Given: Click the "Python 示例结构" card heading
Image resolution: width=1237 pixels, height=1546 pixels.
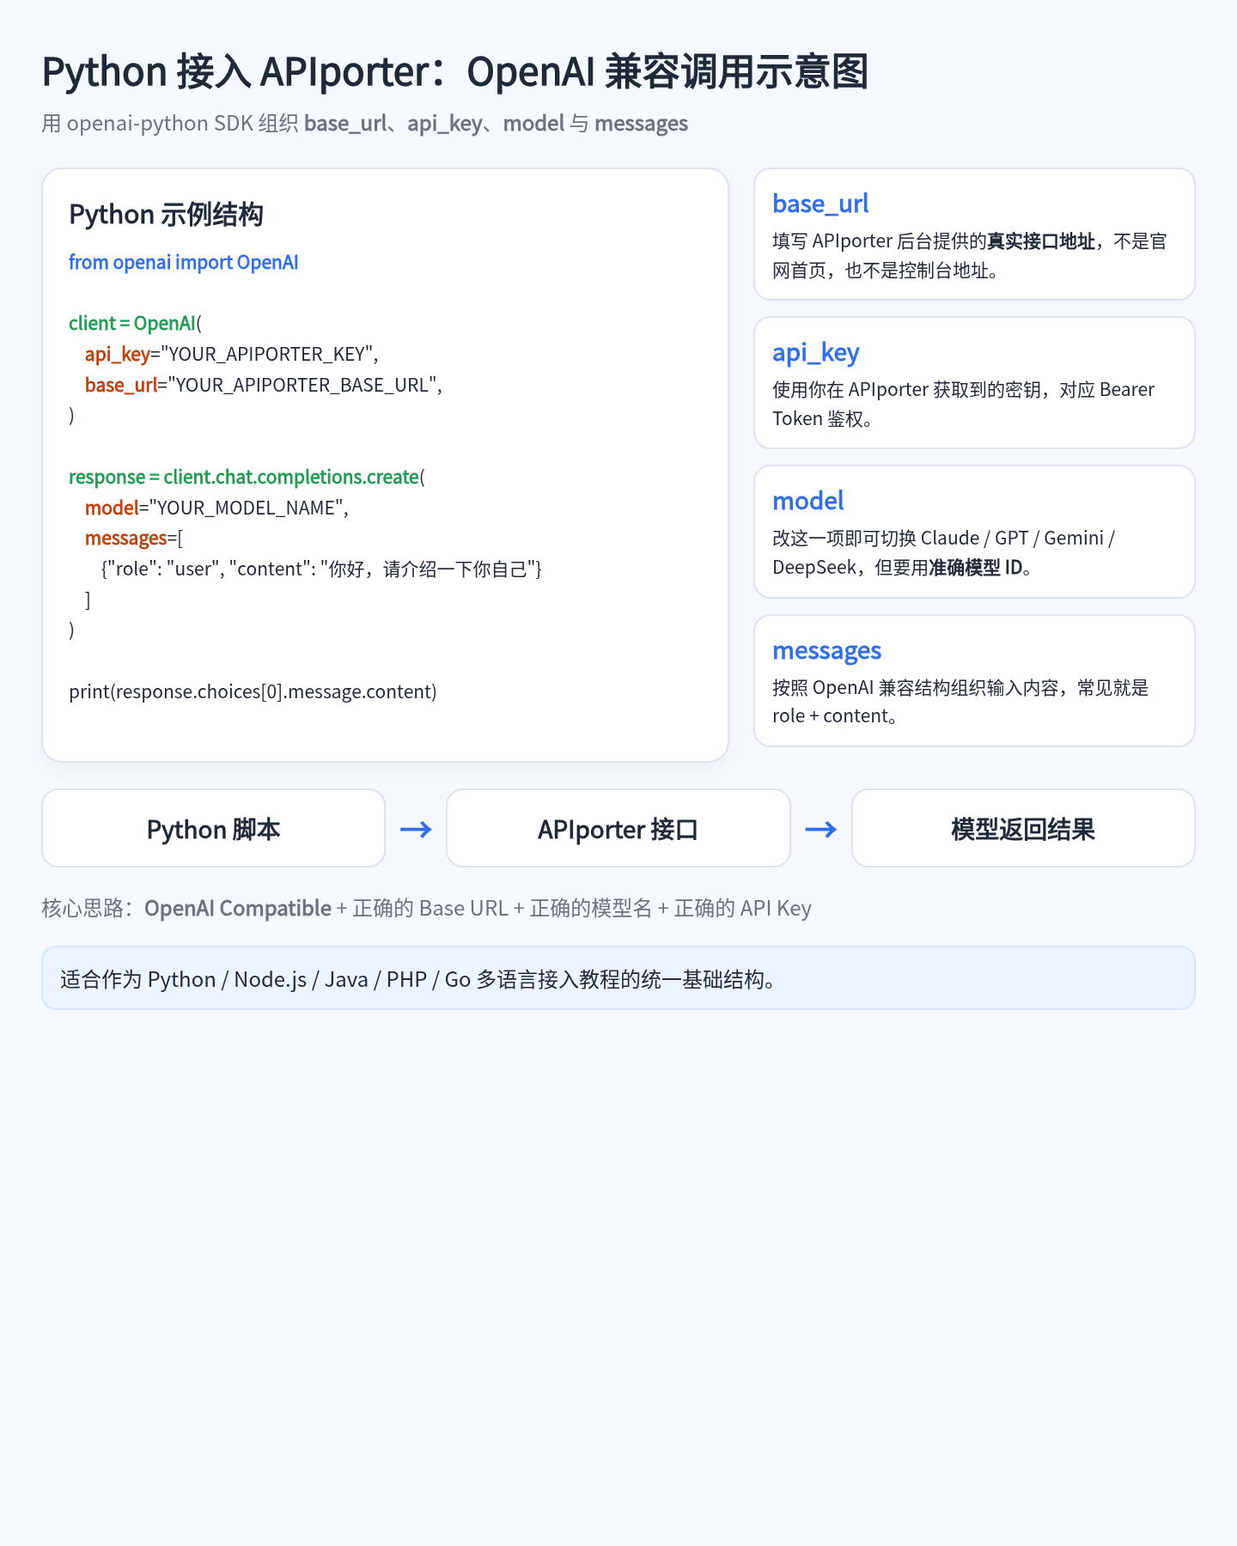Looking at the screenshot, I should pos(166,215).
